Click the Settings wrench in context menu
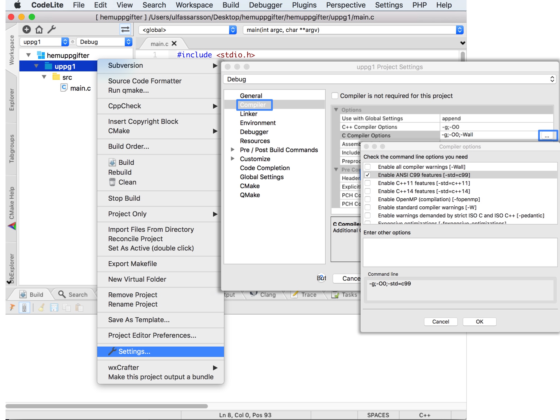The width and height of the screenshot is (560, 420). [112, 351]
